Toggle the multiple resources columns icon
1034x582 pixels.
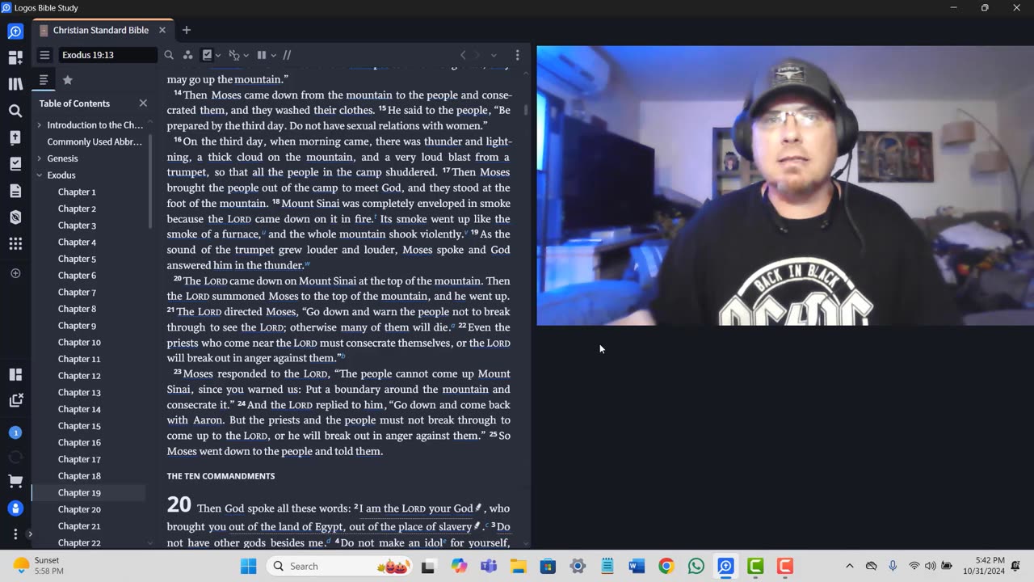(x=262, y=55)
